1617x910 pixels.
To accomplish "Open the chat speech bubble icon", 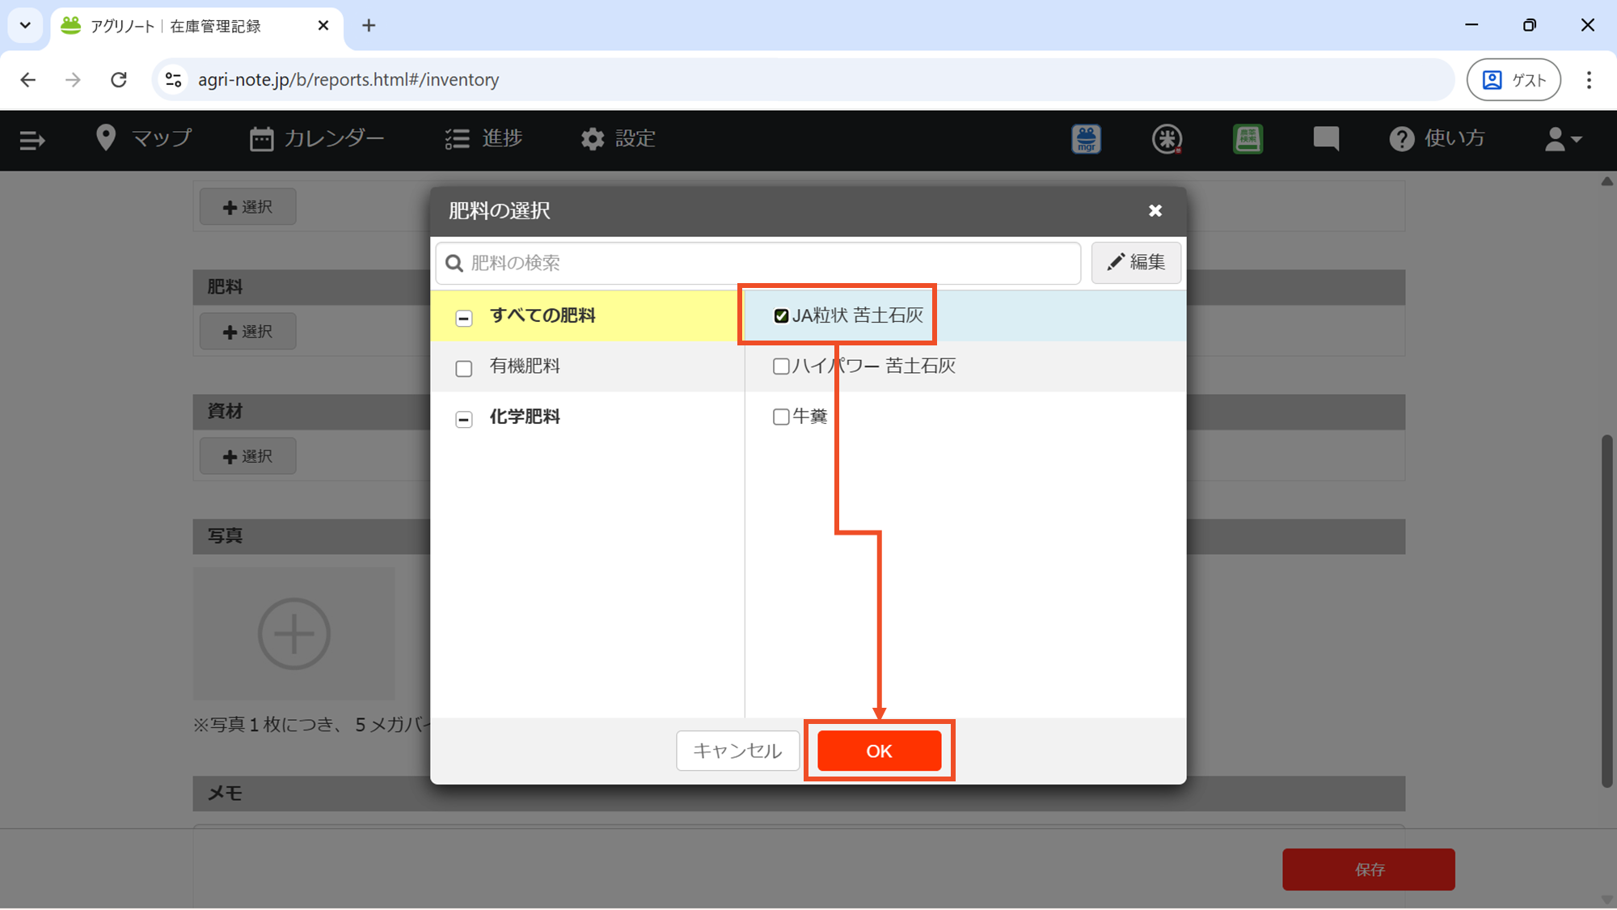I will tap(1326, 139).
